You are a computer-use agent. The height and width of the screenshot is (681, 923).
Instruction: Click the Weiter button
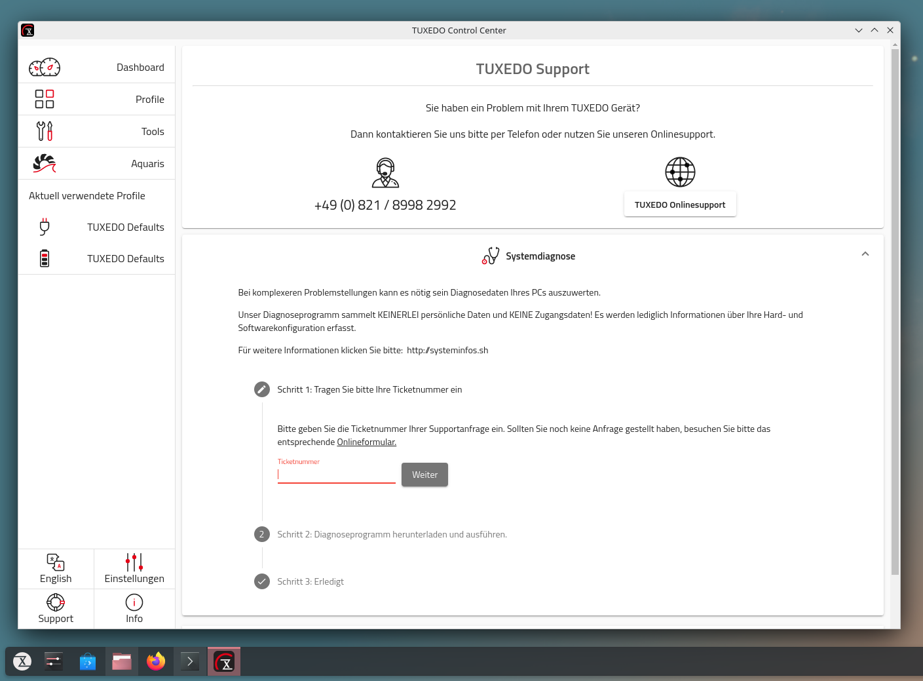point(424,475)
